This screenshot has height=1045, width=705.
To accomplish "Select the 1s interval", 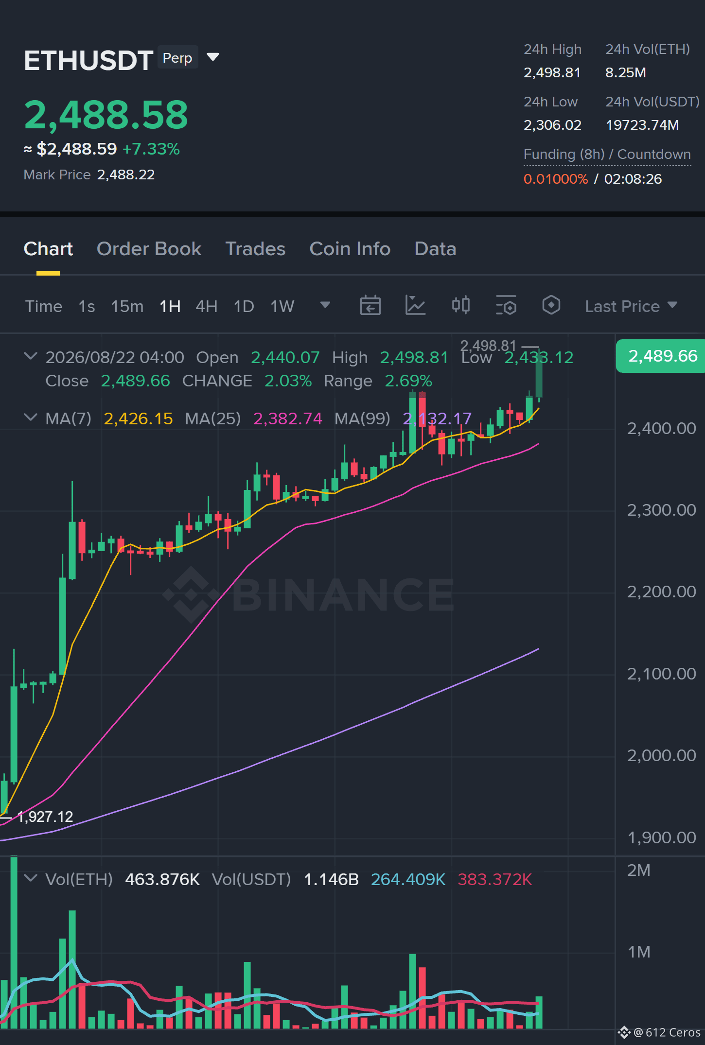I will point(87,307).
